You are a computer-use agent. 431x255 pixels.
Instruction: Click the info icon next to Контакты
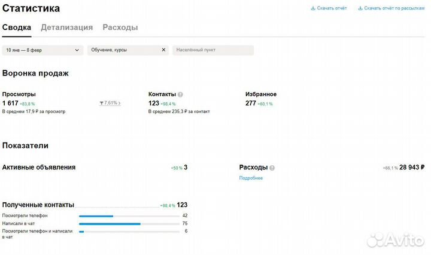coord(180,95)
